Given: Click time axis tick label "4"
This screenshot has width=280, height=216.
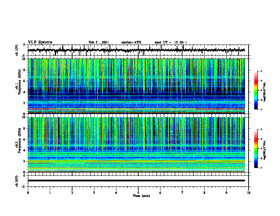Looking at the screenshot, I should point(116,193).
